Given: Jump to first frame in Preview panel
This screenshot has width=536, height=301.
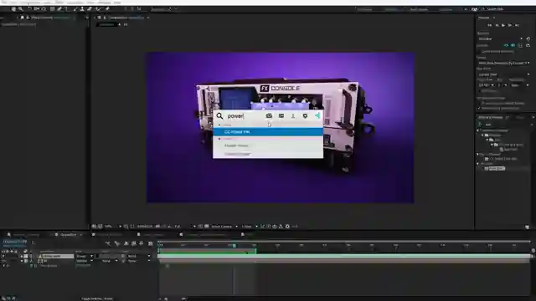Looking at the screenshot, I should coord(489,25).
